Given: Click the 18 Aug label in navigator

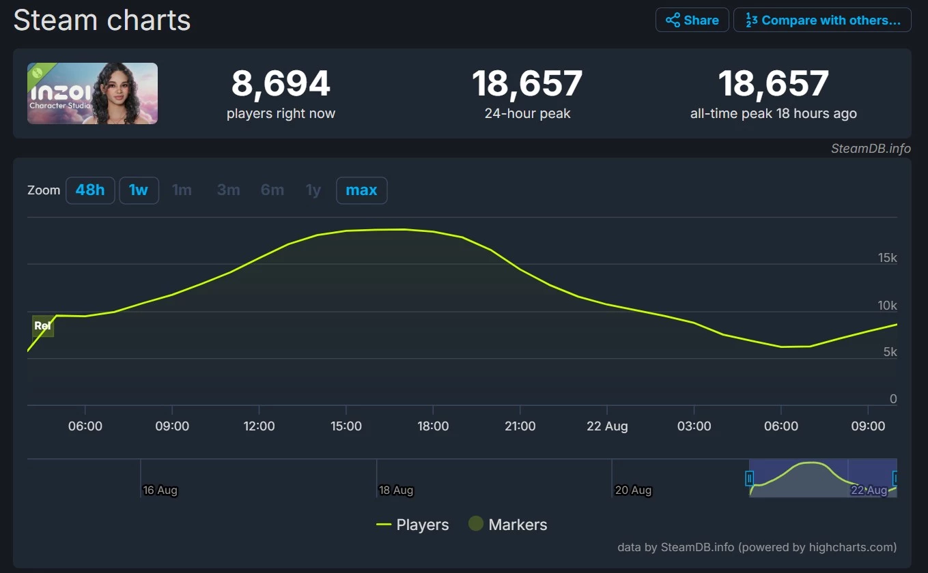Looking at the screenshot, I should click(x=396, y=490).
